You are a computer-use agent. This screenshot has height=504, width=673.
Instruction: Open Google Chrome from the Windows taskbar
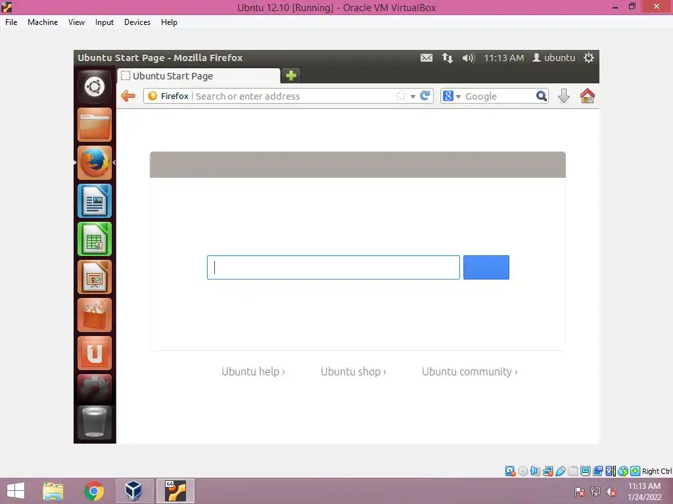pyautogui.click(x=94, y=491)
